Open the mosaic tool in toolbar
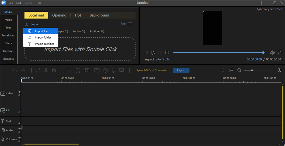285x146 pixels. 87,70
